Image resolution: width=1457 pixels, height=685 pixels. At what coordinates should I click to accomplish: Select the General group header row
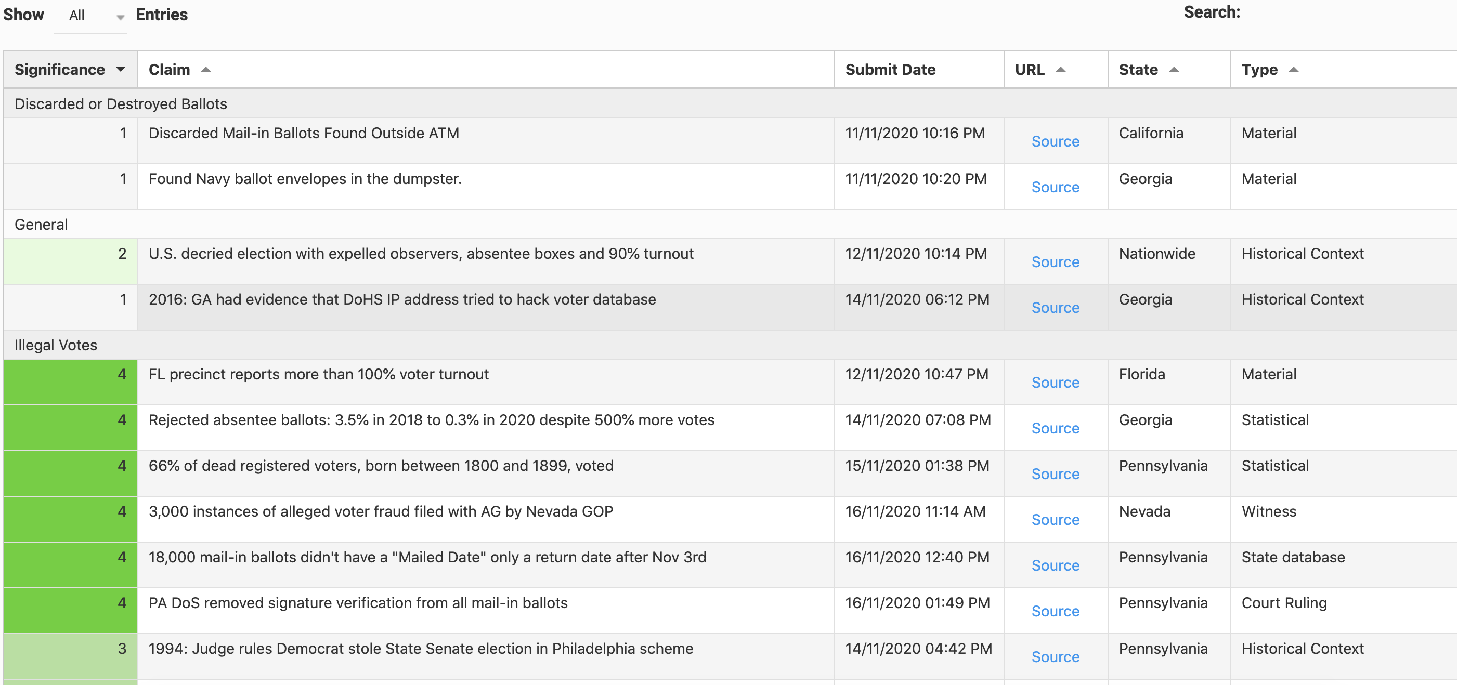click(x=730, y=225)
